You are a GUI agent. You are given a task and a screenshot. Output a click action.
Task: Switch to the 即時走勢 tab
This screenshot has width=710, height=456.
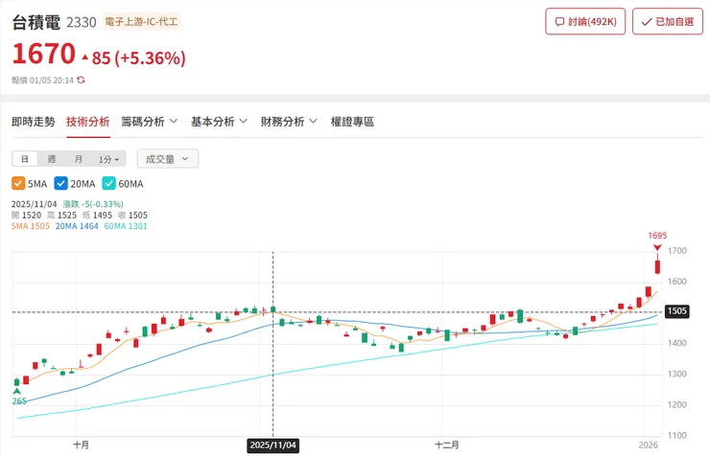point(33,122)
